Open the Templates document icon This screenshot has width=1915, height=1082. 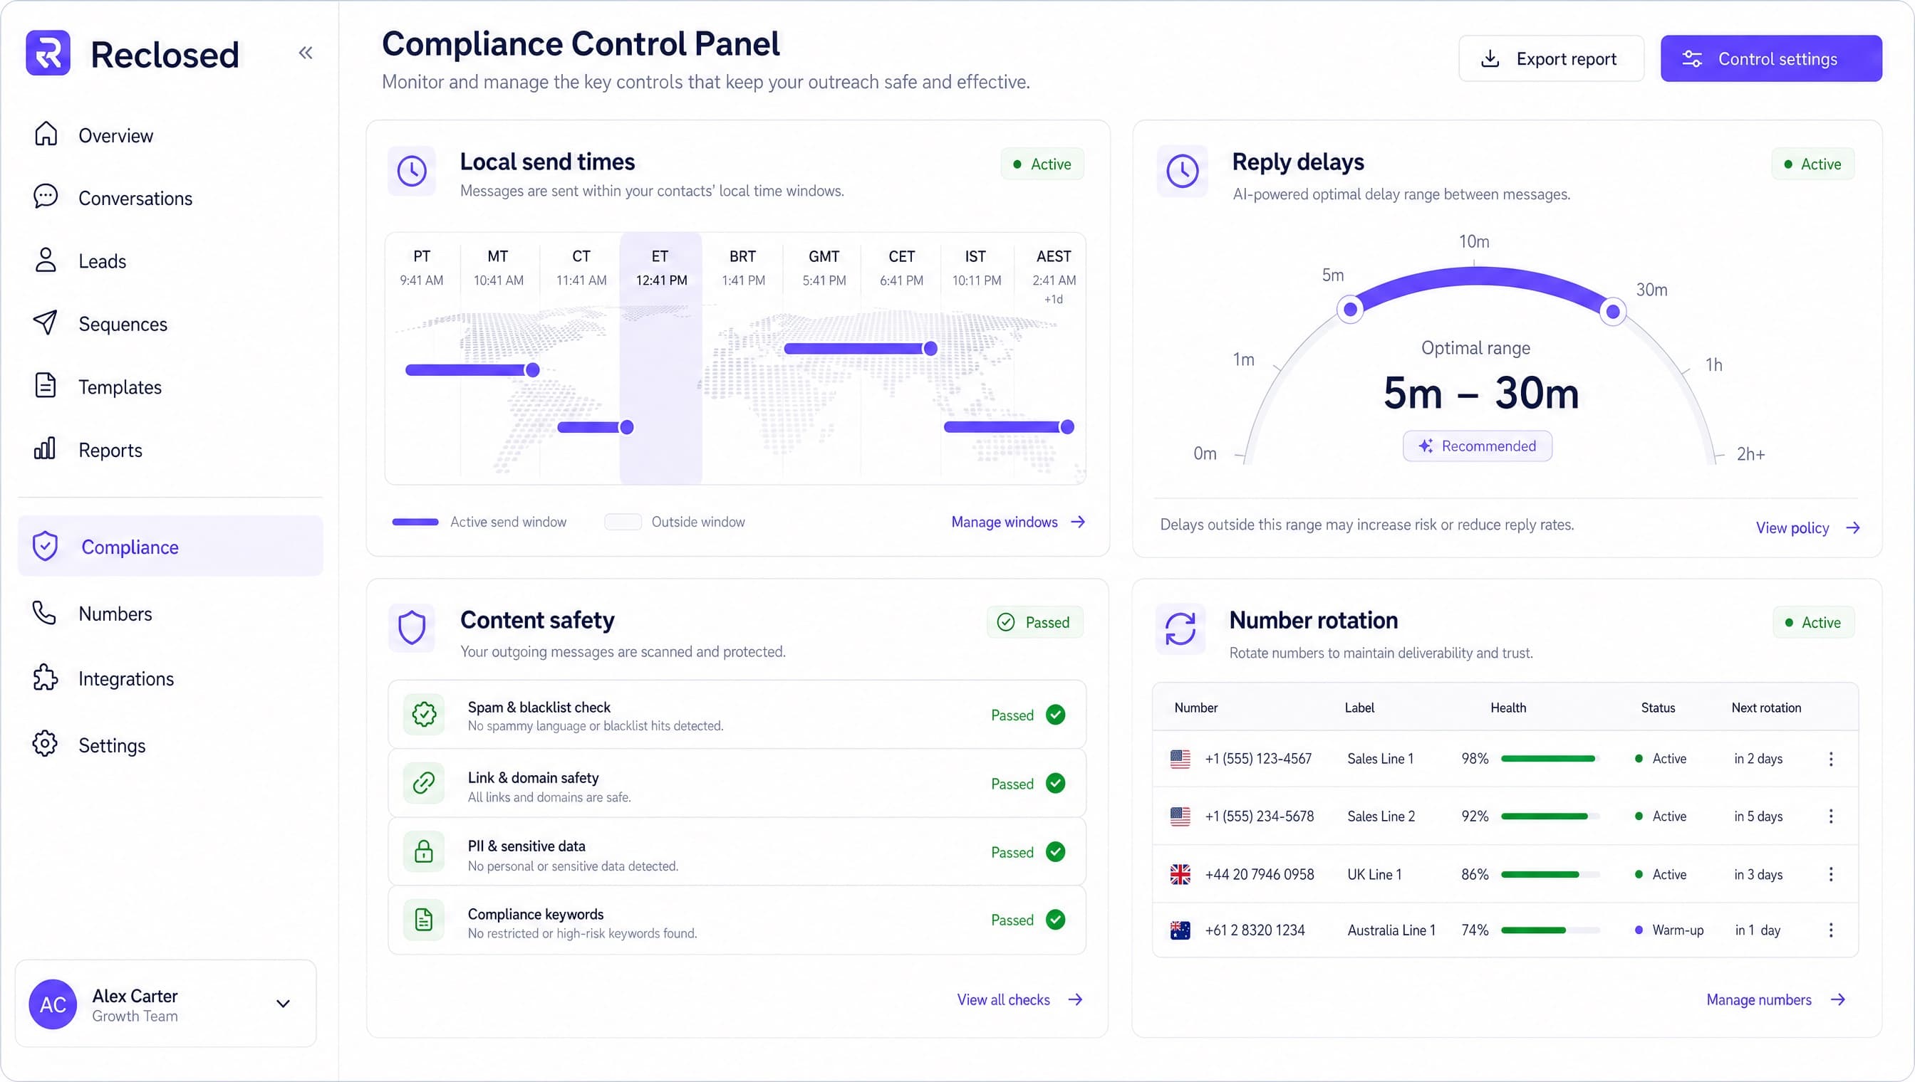[46, 386]
